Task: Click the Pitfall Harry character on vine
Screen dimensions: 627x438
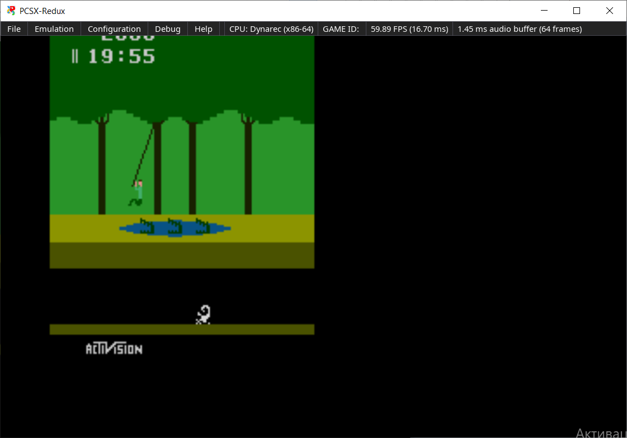Action: (136, 193)
